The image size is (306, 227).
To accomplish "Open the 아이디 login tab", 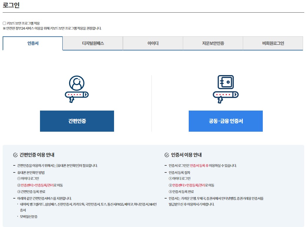I will 153,43.
